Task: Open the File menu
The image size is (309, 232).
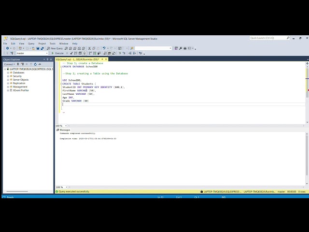Action: pyautogui.click(x=5, y=43)
